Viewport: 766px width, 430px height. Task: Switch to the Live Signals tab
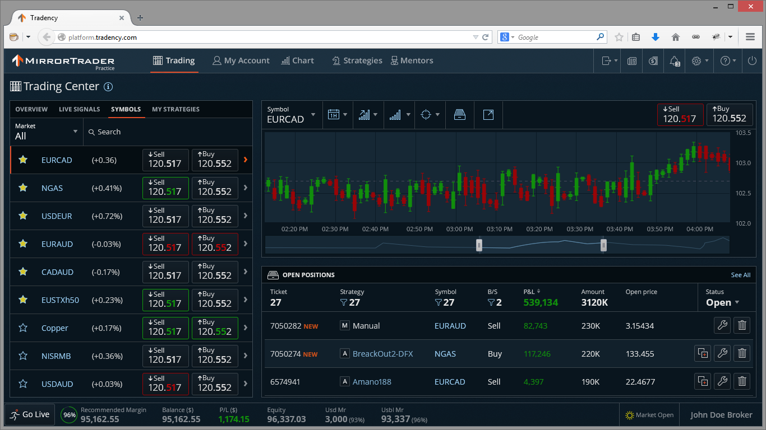(x=79, y=109)
